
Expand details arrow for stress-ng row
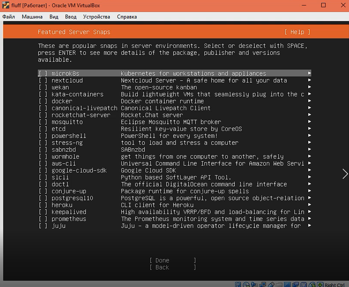[310, 142]
